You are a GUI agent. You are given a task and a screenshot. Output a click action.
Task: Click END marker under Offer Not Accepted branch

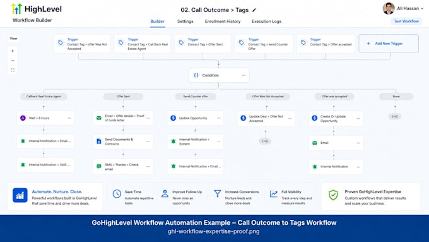point(265,141)
